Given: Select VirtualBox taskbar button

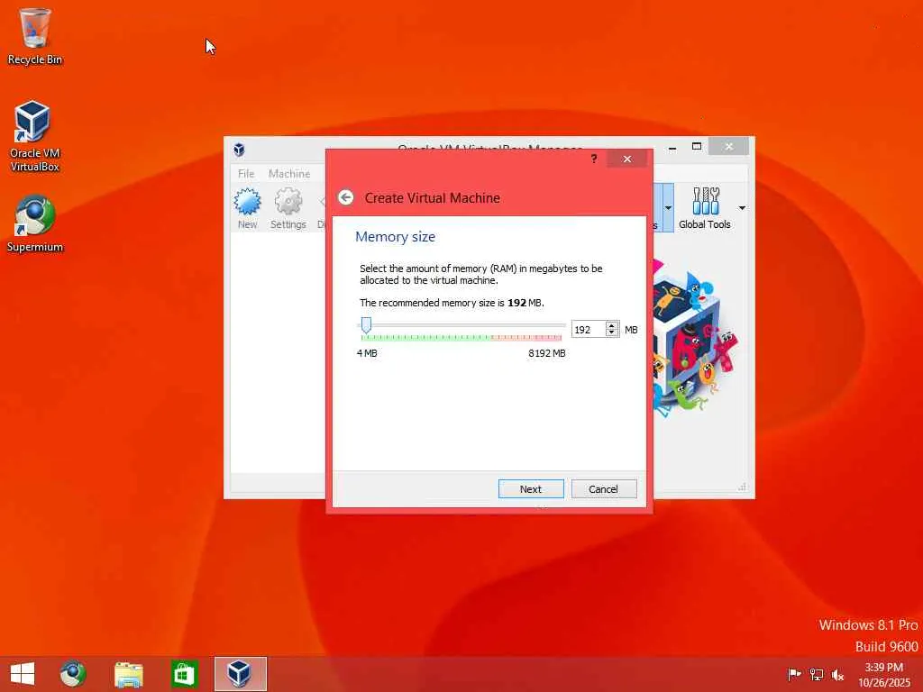Looking at the screenshot, I should (240, 674).
